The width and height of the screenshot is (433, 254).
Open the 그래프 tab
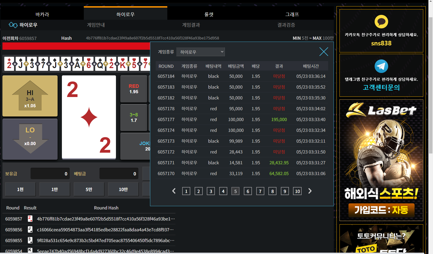(292, 14)
